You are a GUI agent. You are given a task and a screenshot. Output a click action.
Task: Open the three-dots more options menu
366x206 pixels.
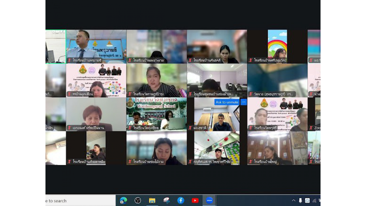pyautogui.click(x=244, y=102)
